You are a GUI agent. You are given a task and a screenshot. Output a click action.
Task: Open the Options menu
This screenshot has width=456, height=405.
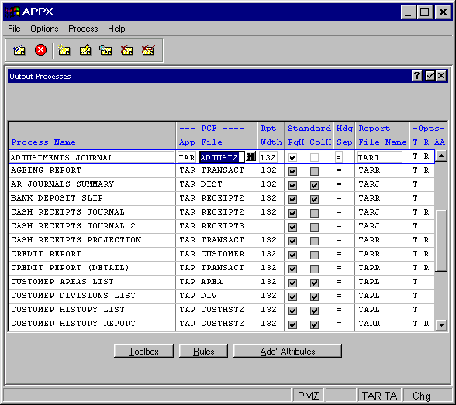[x=44, y=29]
